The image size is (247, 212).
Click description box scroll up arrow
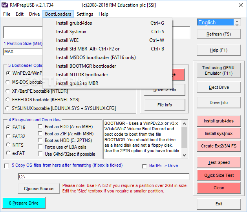click(184, 124)
